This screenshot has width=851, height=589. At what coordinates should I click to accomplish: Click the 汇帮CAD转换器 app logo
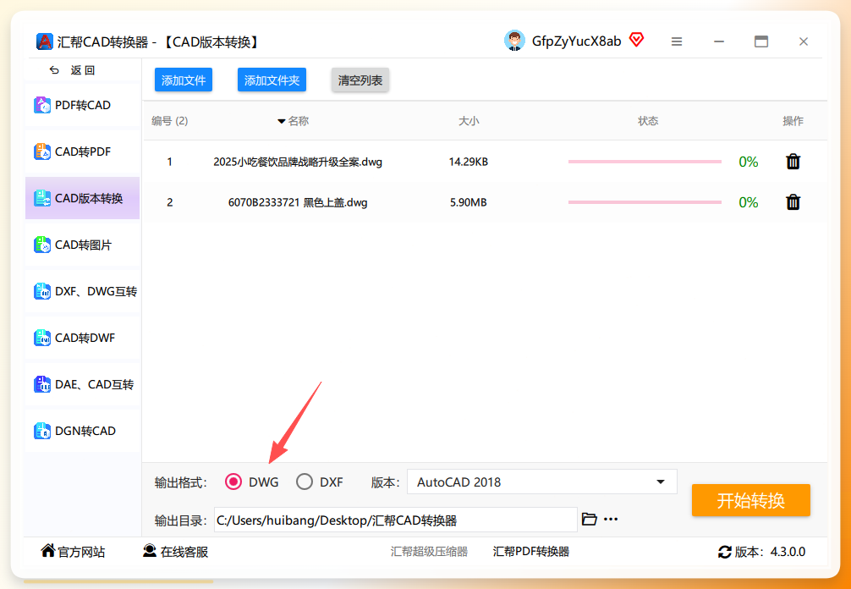click(45, 41)
